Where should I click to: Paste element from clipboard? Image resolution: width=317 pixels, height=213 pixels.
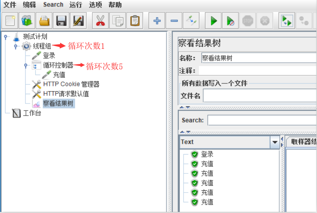[135, 20]
